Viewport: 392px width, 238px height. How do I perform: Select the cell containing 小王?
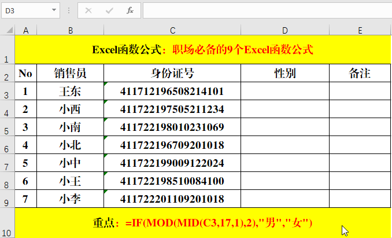71,181
